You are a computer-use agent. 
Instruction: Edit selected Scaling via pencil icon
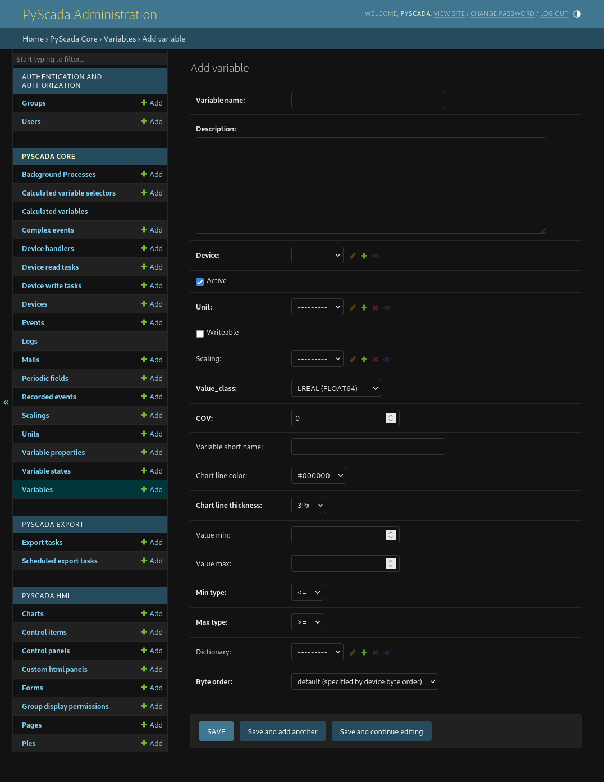point(353,360)
